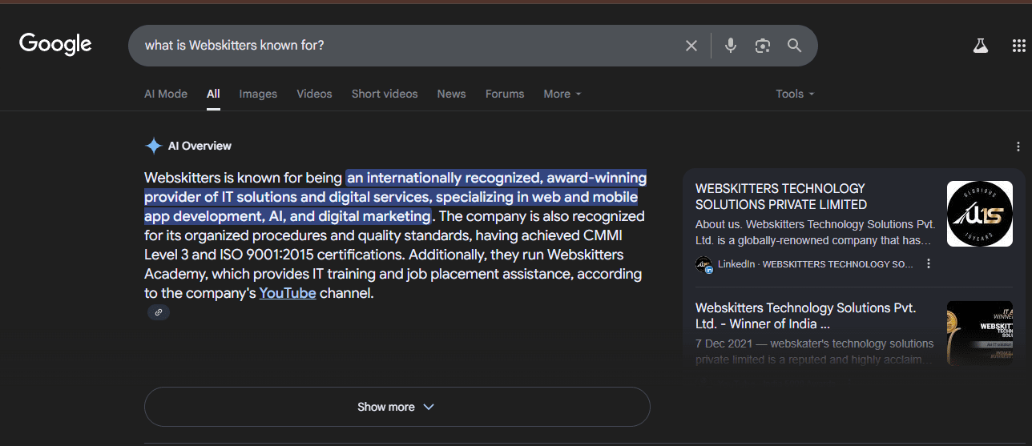1032x446 pixels.
Task: Open three-dot menu beside LinkedIn source
Action: (929, 263)
